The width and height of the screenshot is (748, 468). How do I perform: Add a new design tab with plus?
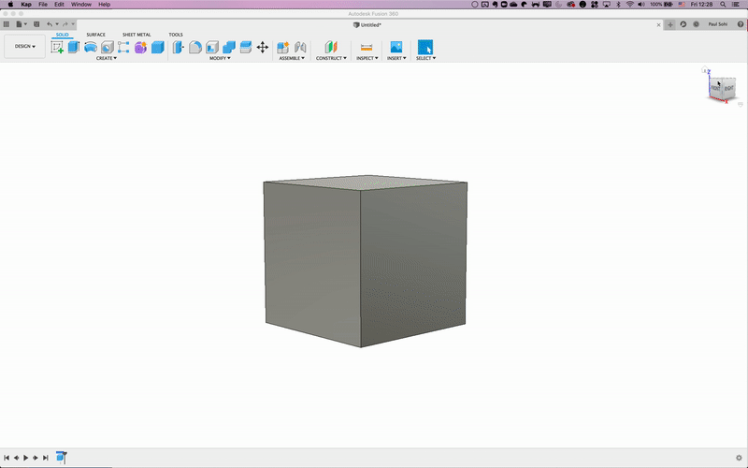click(x=670, y=25)
